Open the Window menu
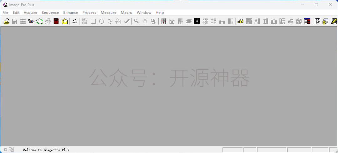The image size is (338, 153). pyautogui.click(x=144, y=12)
